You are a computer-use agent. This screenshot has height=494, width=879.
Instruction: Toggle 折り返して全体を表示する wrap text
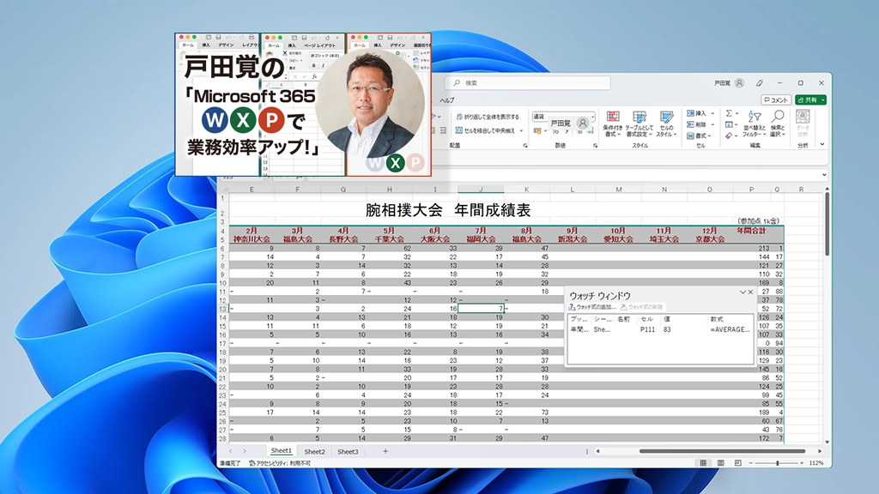point(488,117)
